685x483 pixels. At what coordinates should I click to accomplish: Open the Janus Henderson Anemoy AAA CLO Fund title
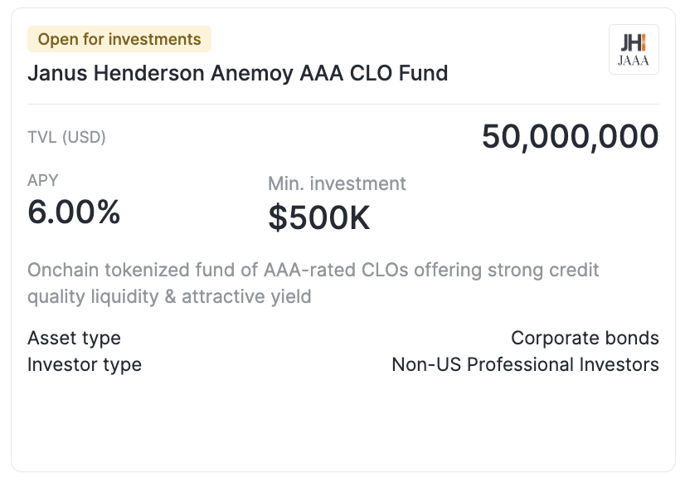pos(237,73)
